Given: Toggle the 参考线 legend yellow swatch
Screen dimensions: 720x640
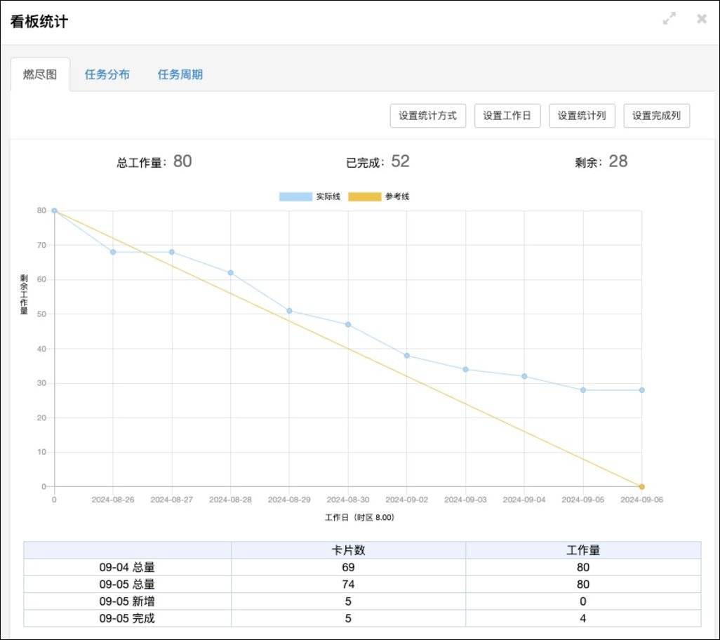Looking at the screenshot, I should click(x=364, y=196).
